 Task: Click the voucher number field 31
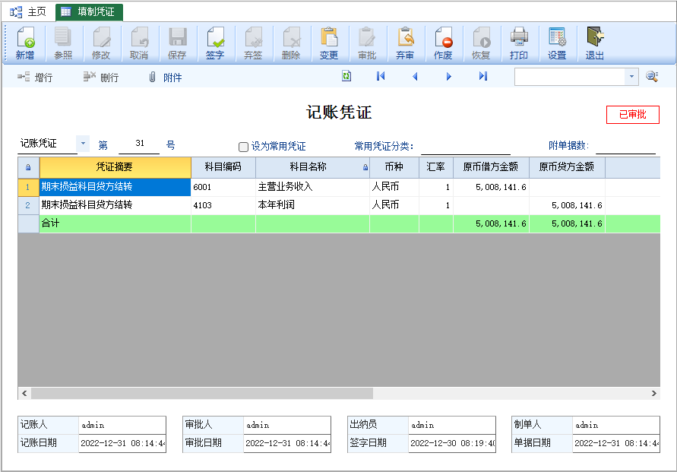(139, 144)
